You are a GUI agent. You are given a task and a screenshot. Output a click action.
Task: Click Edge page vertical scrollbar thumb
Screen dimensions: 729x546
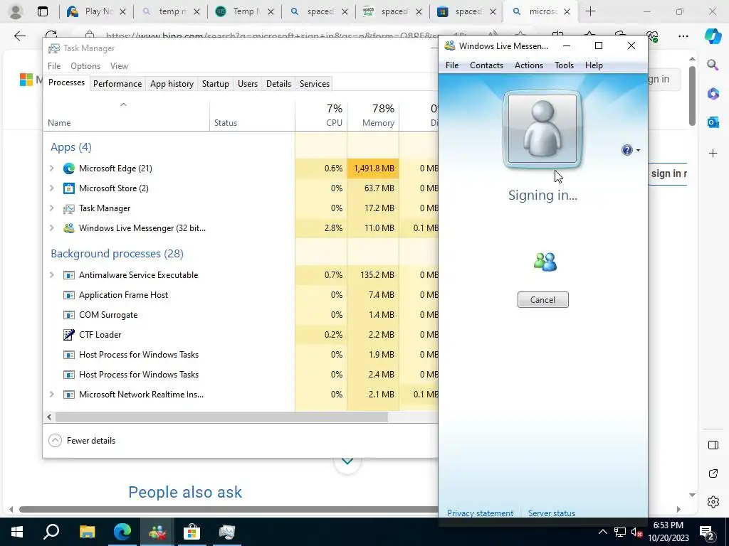click(x=692, y=96)
